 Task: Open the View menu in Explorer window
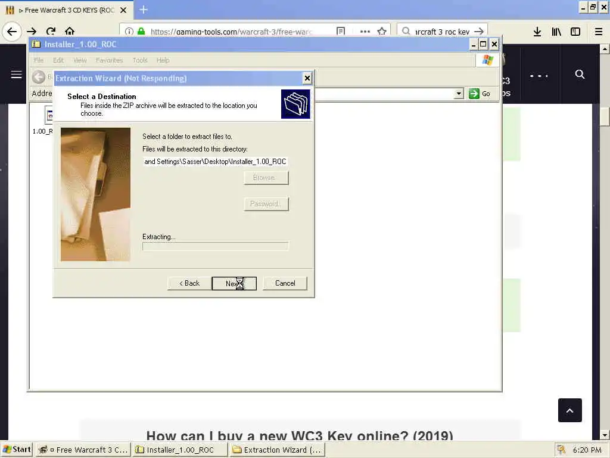80,60
